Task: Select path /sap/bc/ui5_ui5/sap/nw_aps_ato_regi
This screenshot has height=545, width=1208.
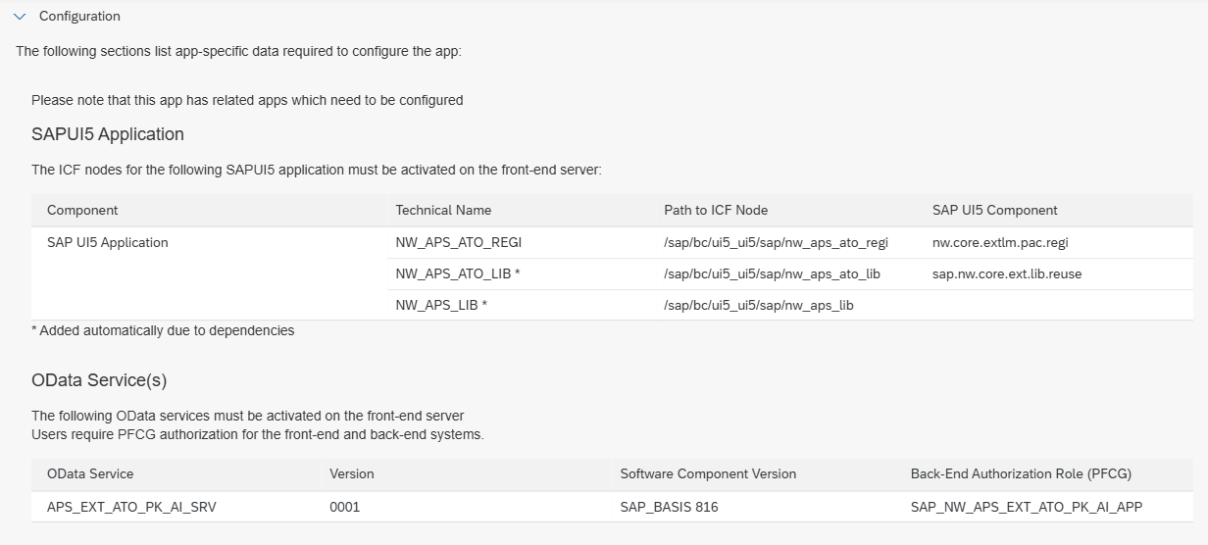Action: 776,242
